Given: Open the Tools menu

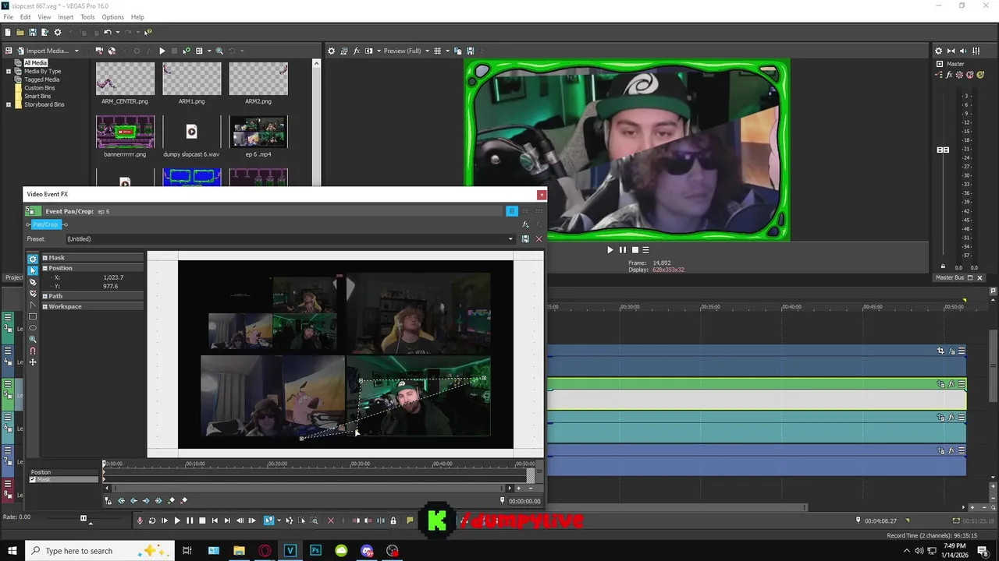Looking at the screenshot, I should tap(87, 17).
